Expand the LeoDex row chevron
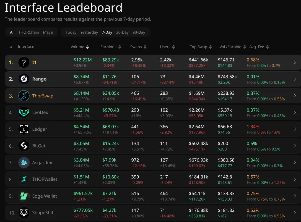 pyautogui.click(x=295, y=112)
